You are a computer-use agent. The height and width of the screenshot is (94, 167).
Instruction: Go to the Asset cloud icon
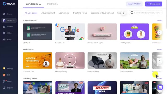point(4,39)
